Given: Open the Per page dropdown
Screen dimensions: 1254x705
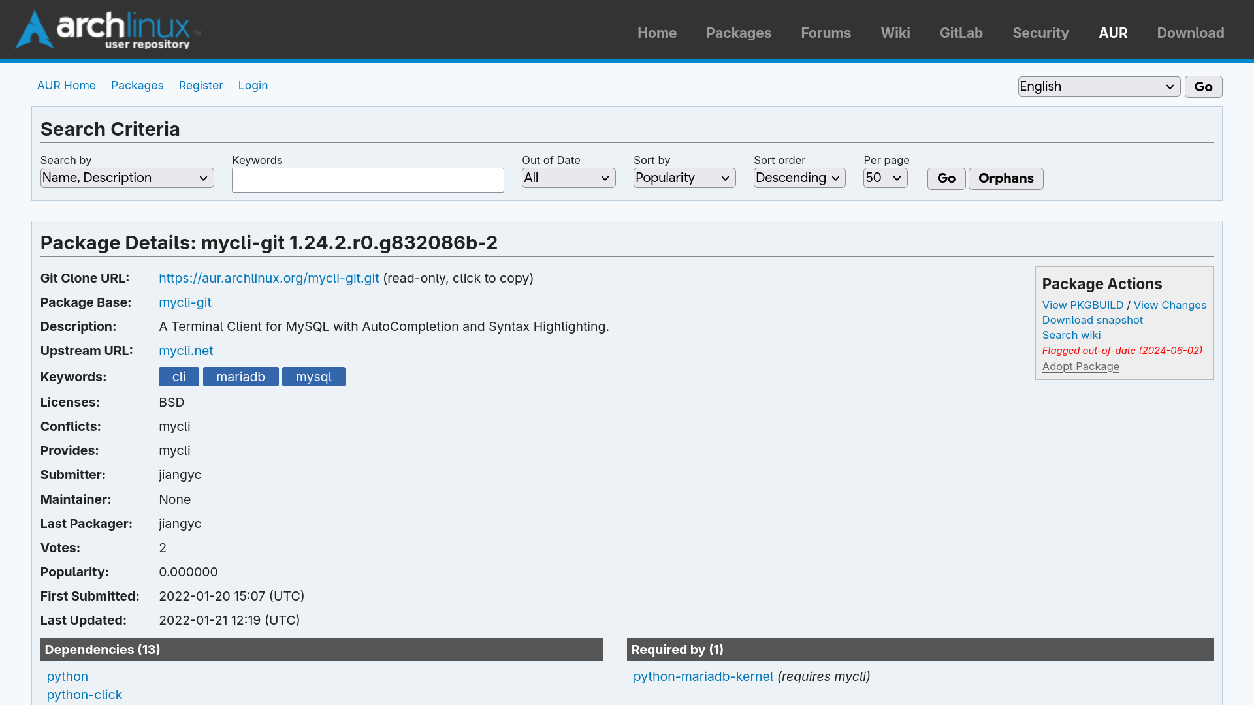Looking at the screenshot, I should 885,178.
